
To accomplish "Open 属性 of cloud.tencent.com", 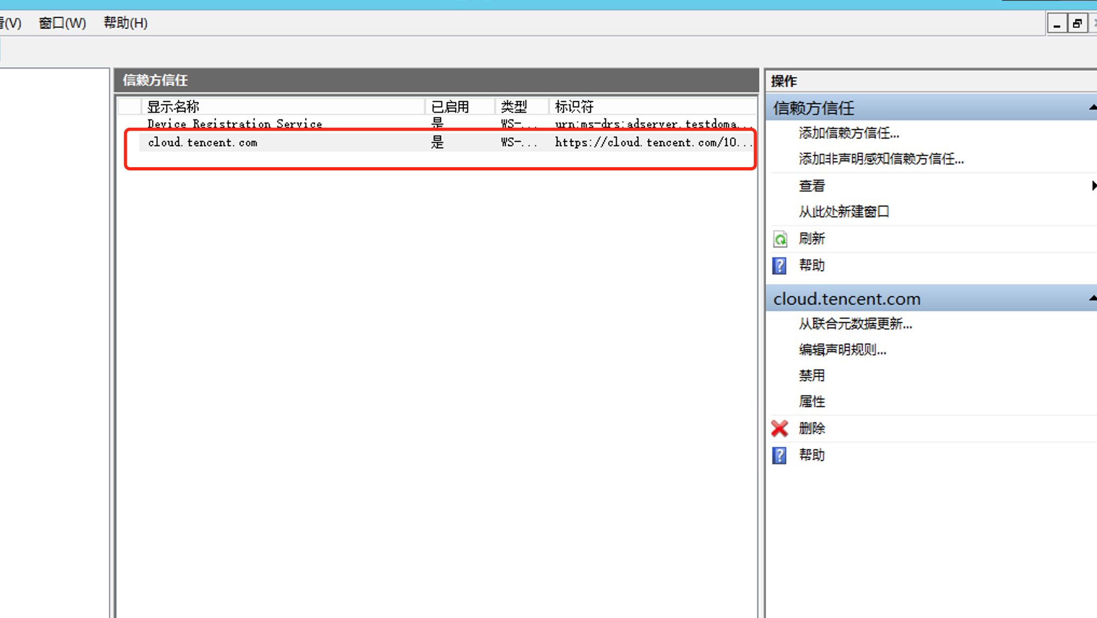I will click(811, 402).
